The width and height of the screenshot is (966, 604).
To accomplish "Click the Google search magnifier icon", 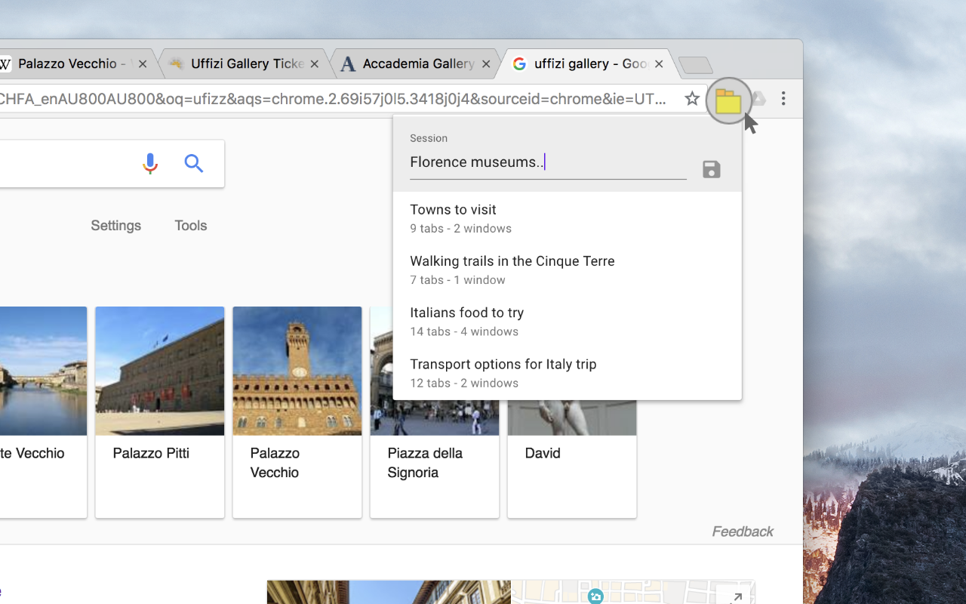I will click(194, 163).
